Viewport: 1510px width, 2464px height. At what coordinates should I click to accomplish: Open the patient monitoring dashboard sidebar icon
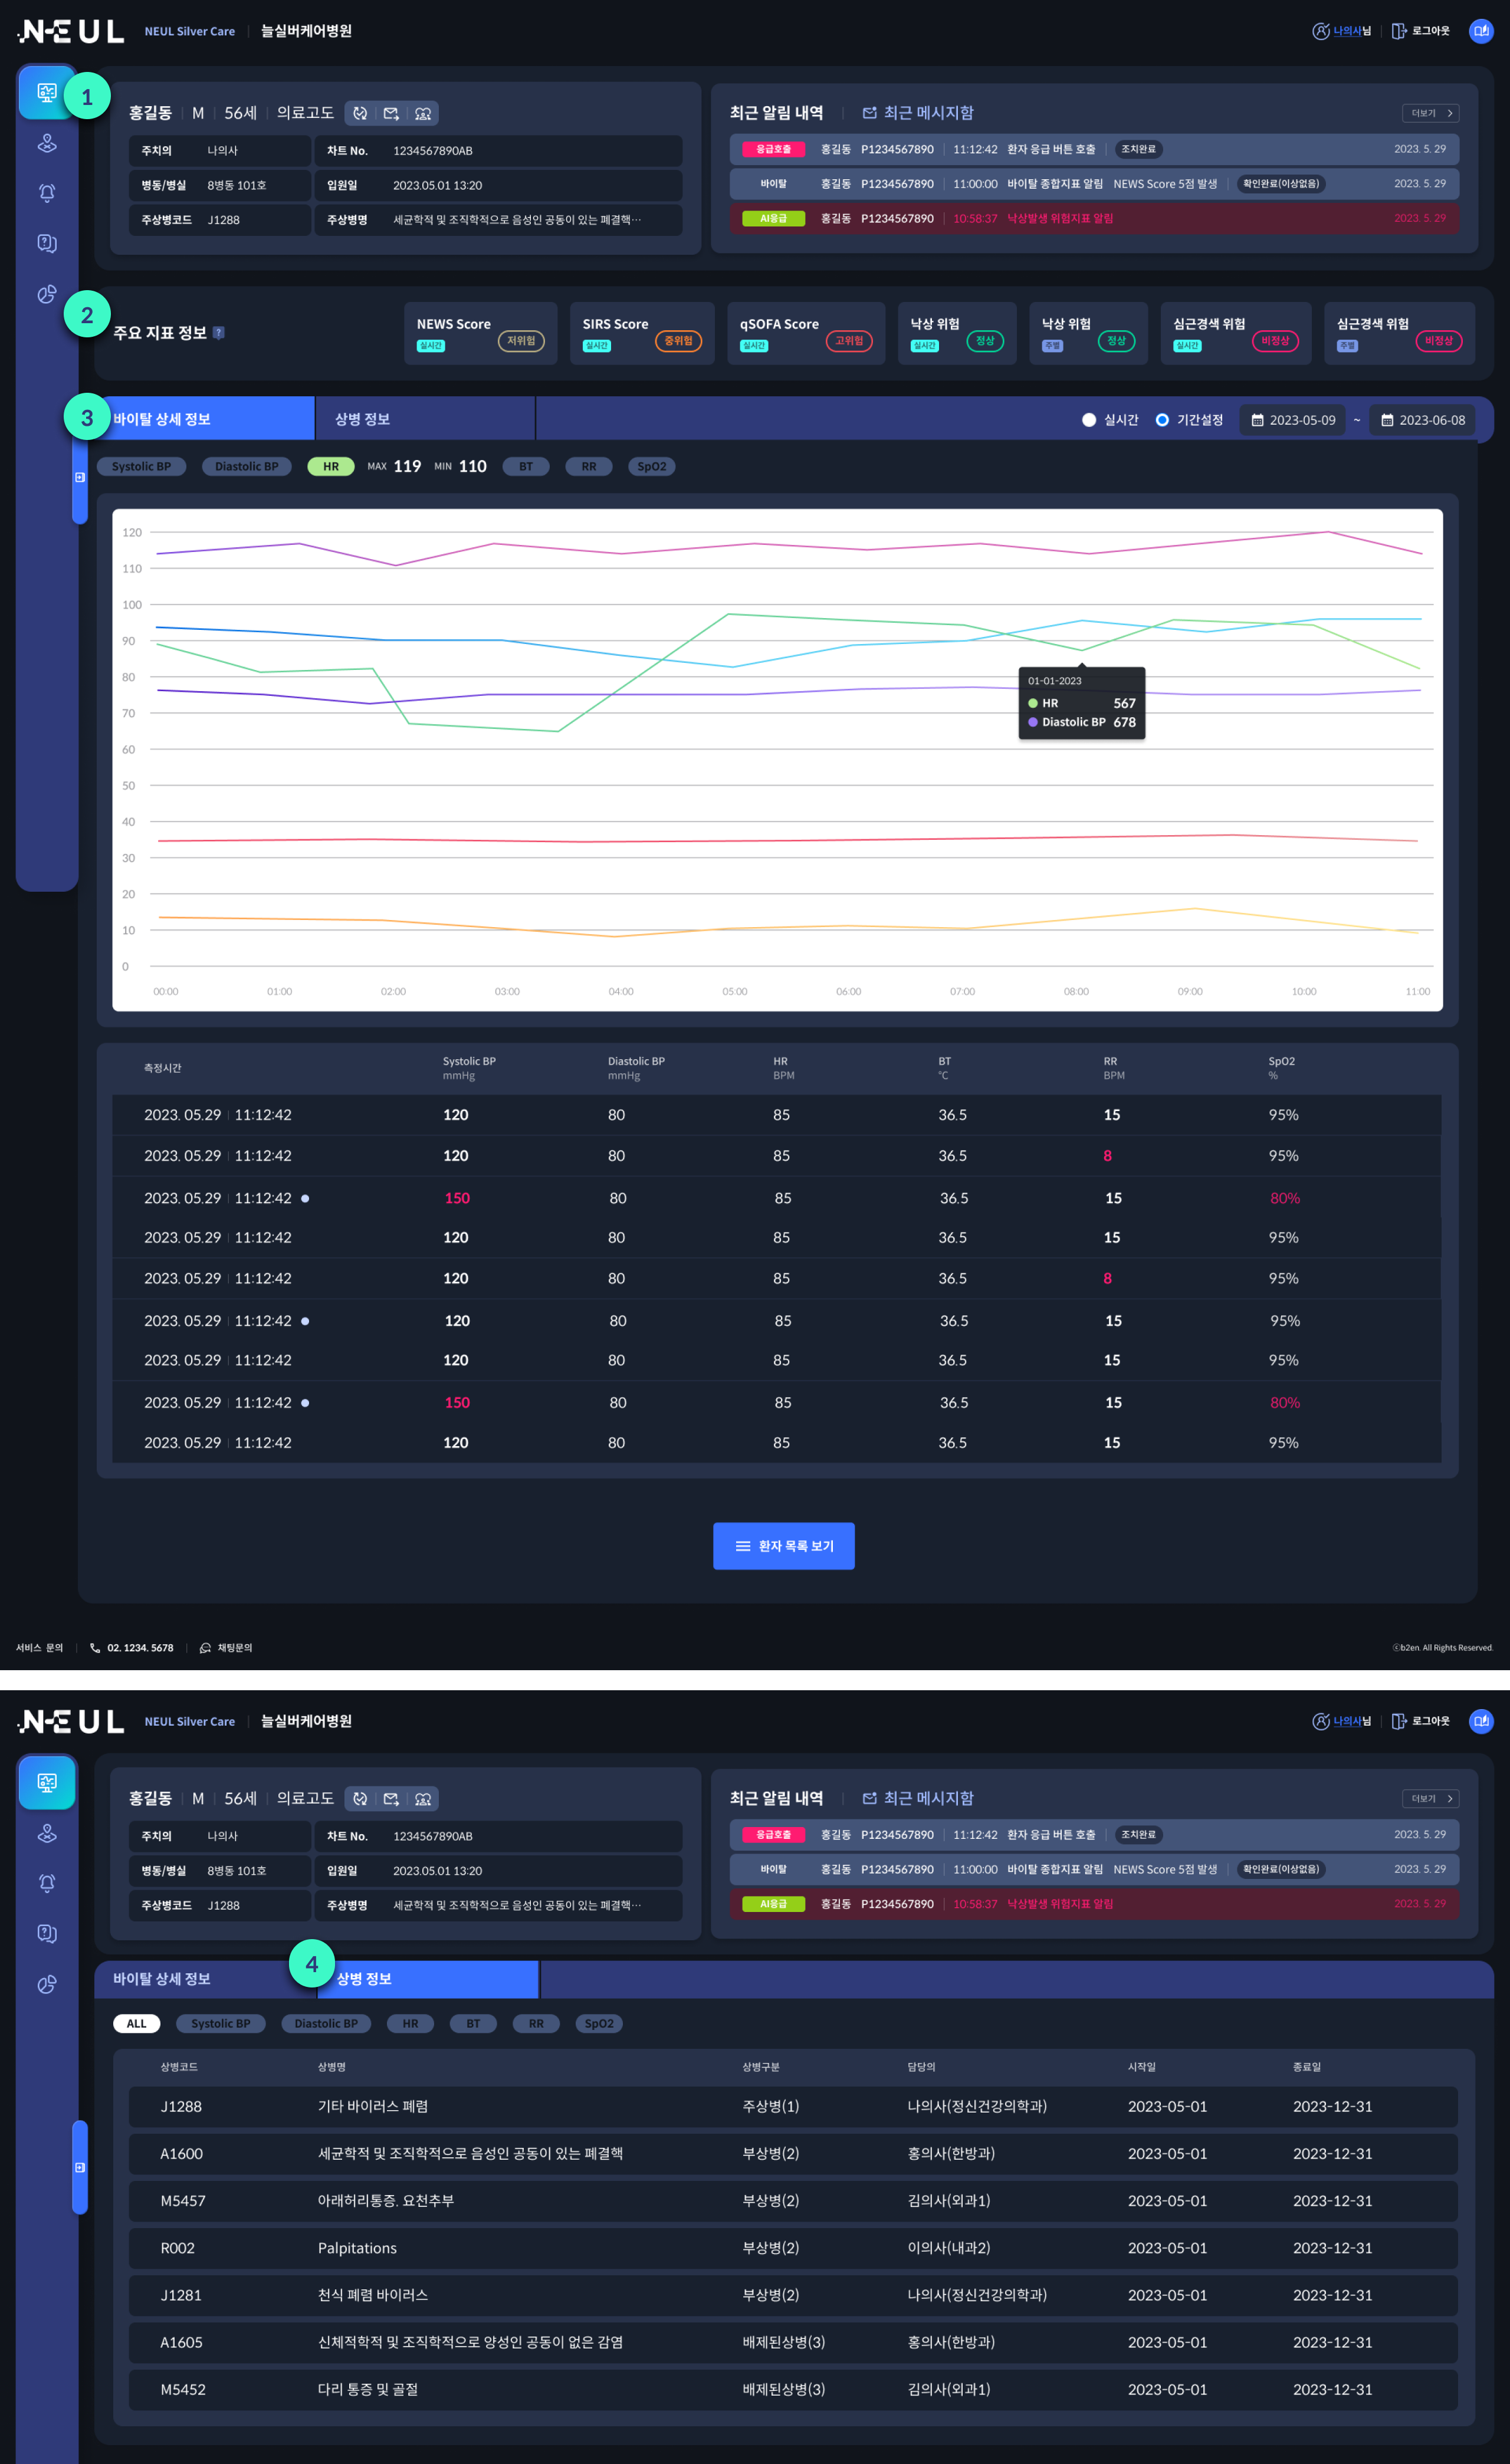pos(47,93)
